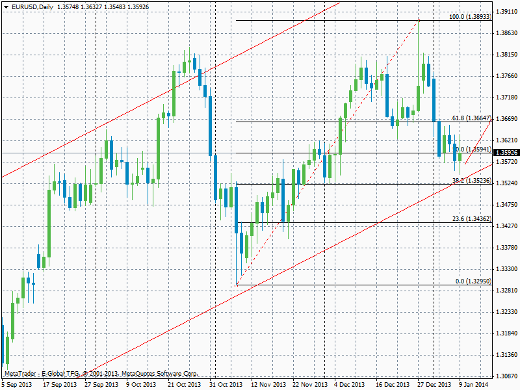Select the EURUSD,Daily chart title text
The height and width of the screenshot is (390, 520).
click(x=32, y=6)
